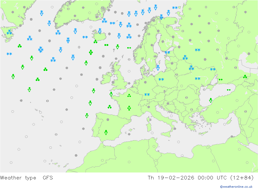Screen dimensions: 258x189
Task: Select the green two-dot symbol near Sea of Azov
Action: coord(221,80)
